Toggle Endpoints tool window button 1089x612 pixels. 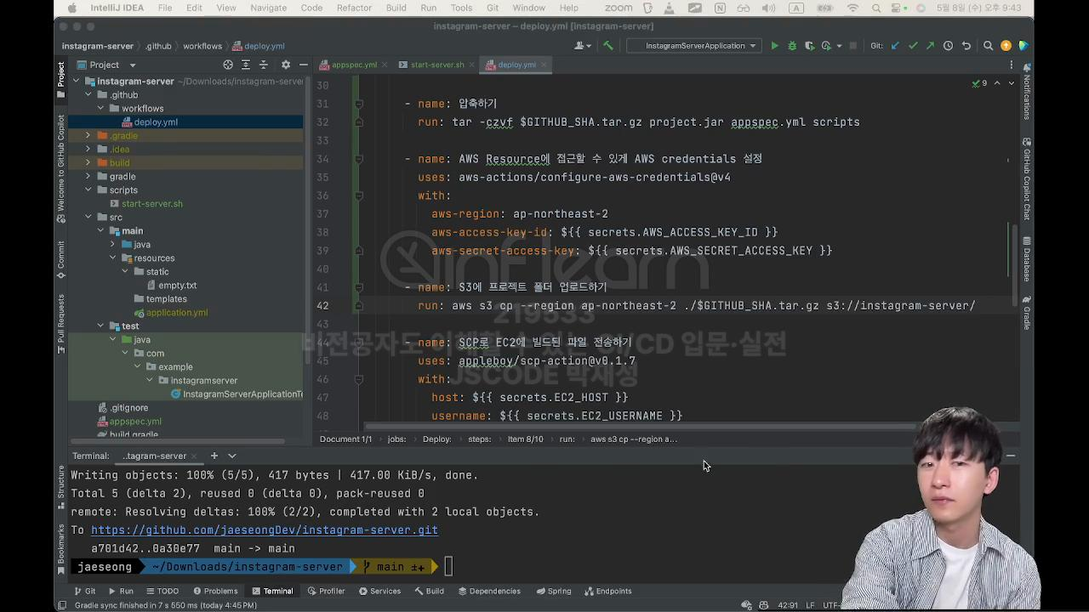click(x=607, y=591)
